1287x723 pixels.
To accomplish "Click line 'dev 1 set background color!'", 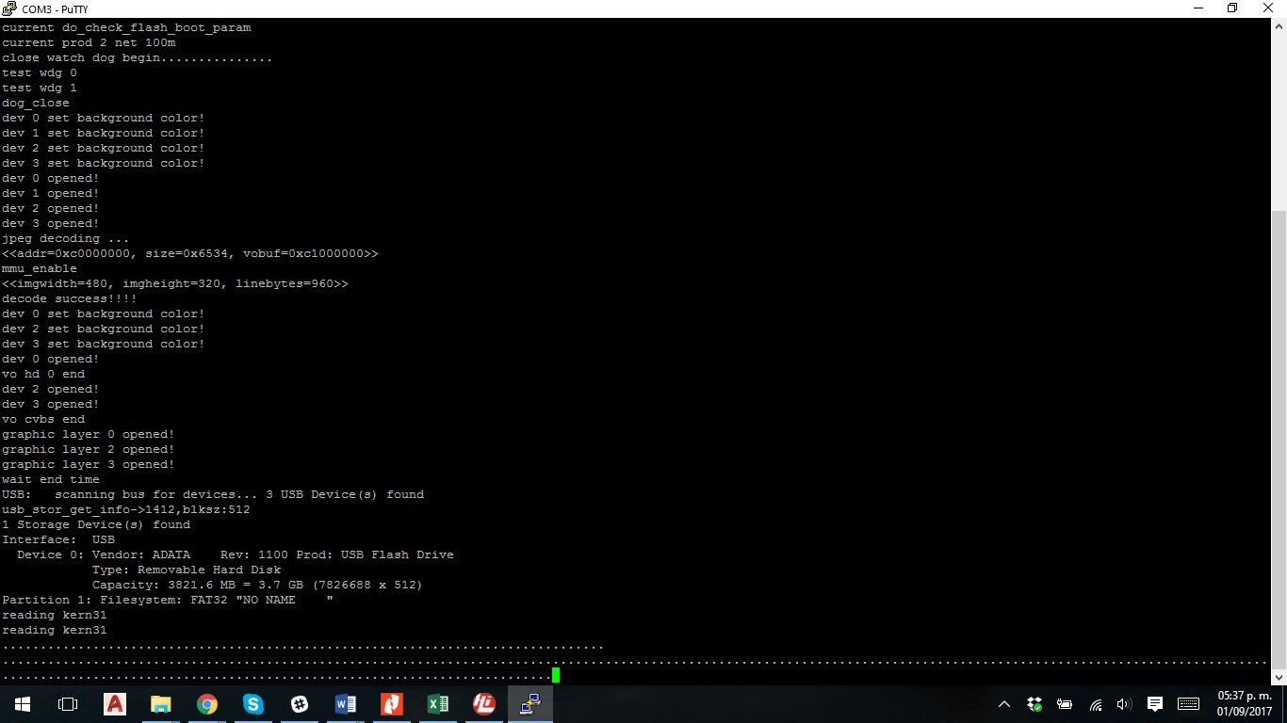I will tap(104, 133).
